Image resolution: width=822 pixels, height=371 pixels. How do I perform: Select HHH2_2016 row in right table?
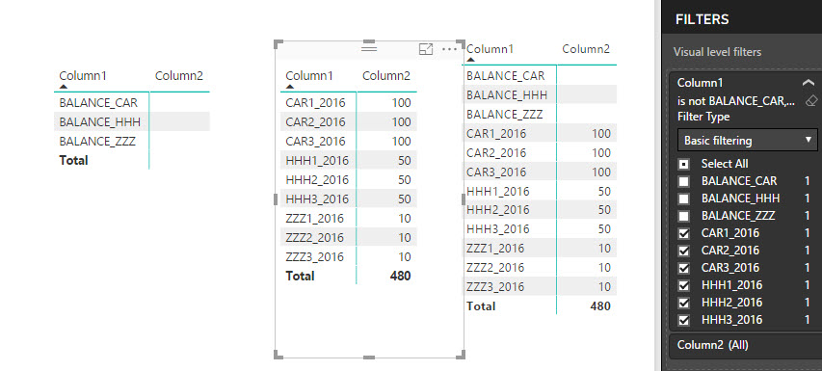[x=539, y=210]
